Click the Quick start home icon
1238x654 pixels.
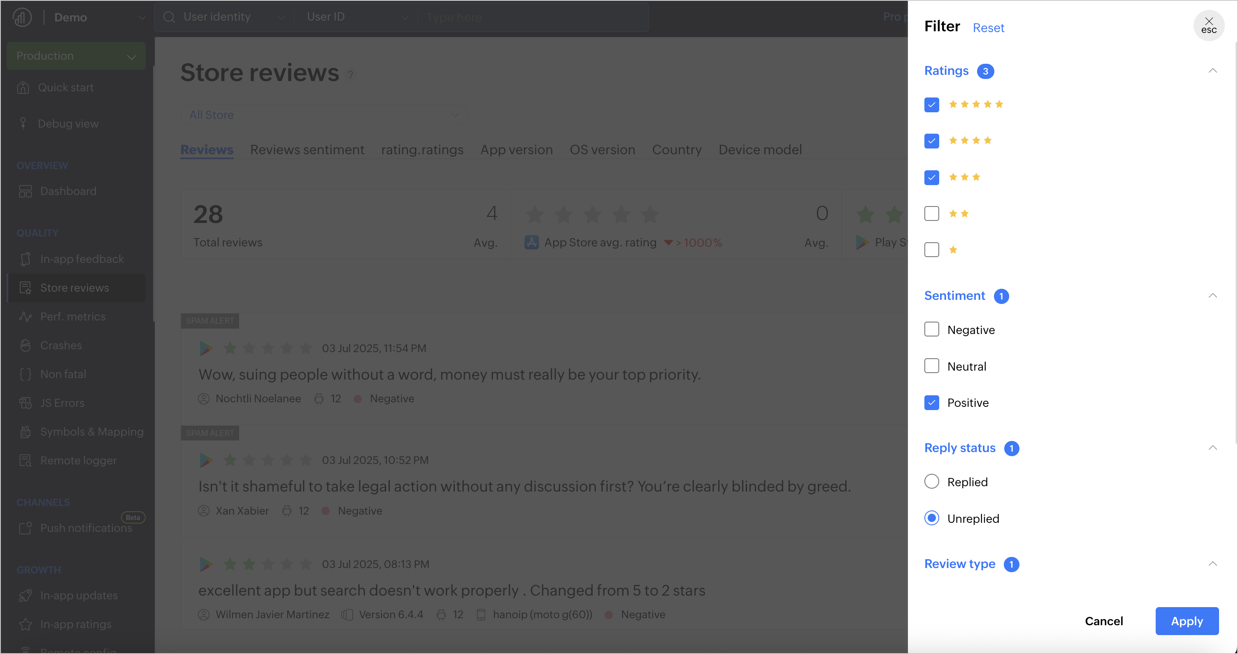pyautogui.click(x=23, y=88)
